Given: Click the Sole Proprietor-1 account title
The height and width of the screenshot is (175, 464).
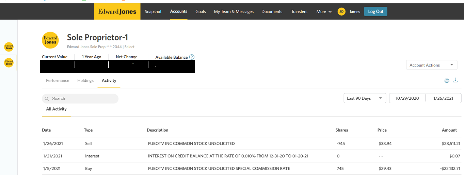Looking at the screenshot, I should click(97, 37).
